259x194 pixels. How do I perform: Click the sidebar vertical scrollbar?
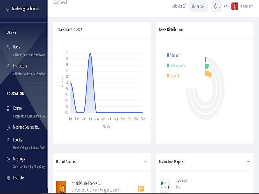click(x=47, y=94)
